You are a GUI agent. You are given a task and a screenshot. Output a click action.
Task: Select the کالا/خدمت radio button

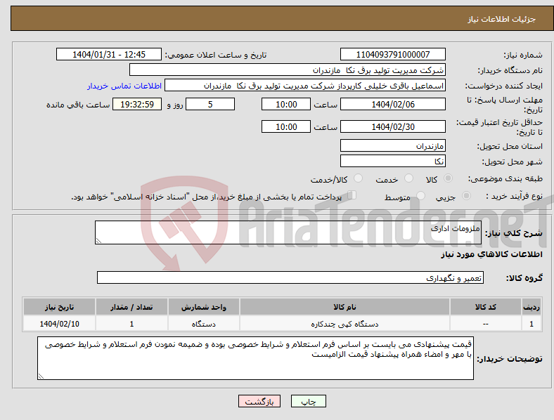359,178
